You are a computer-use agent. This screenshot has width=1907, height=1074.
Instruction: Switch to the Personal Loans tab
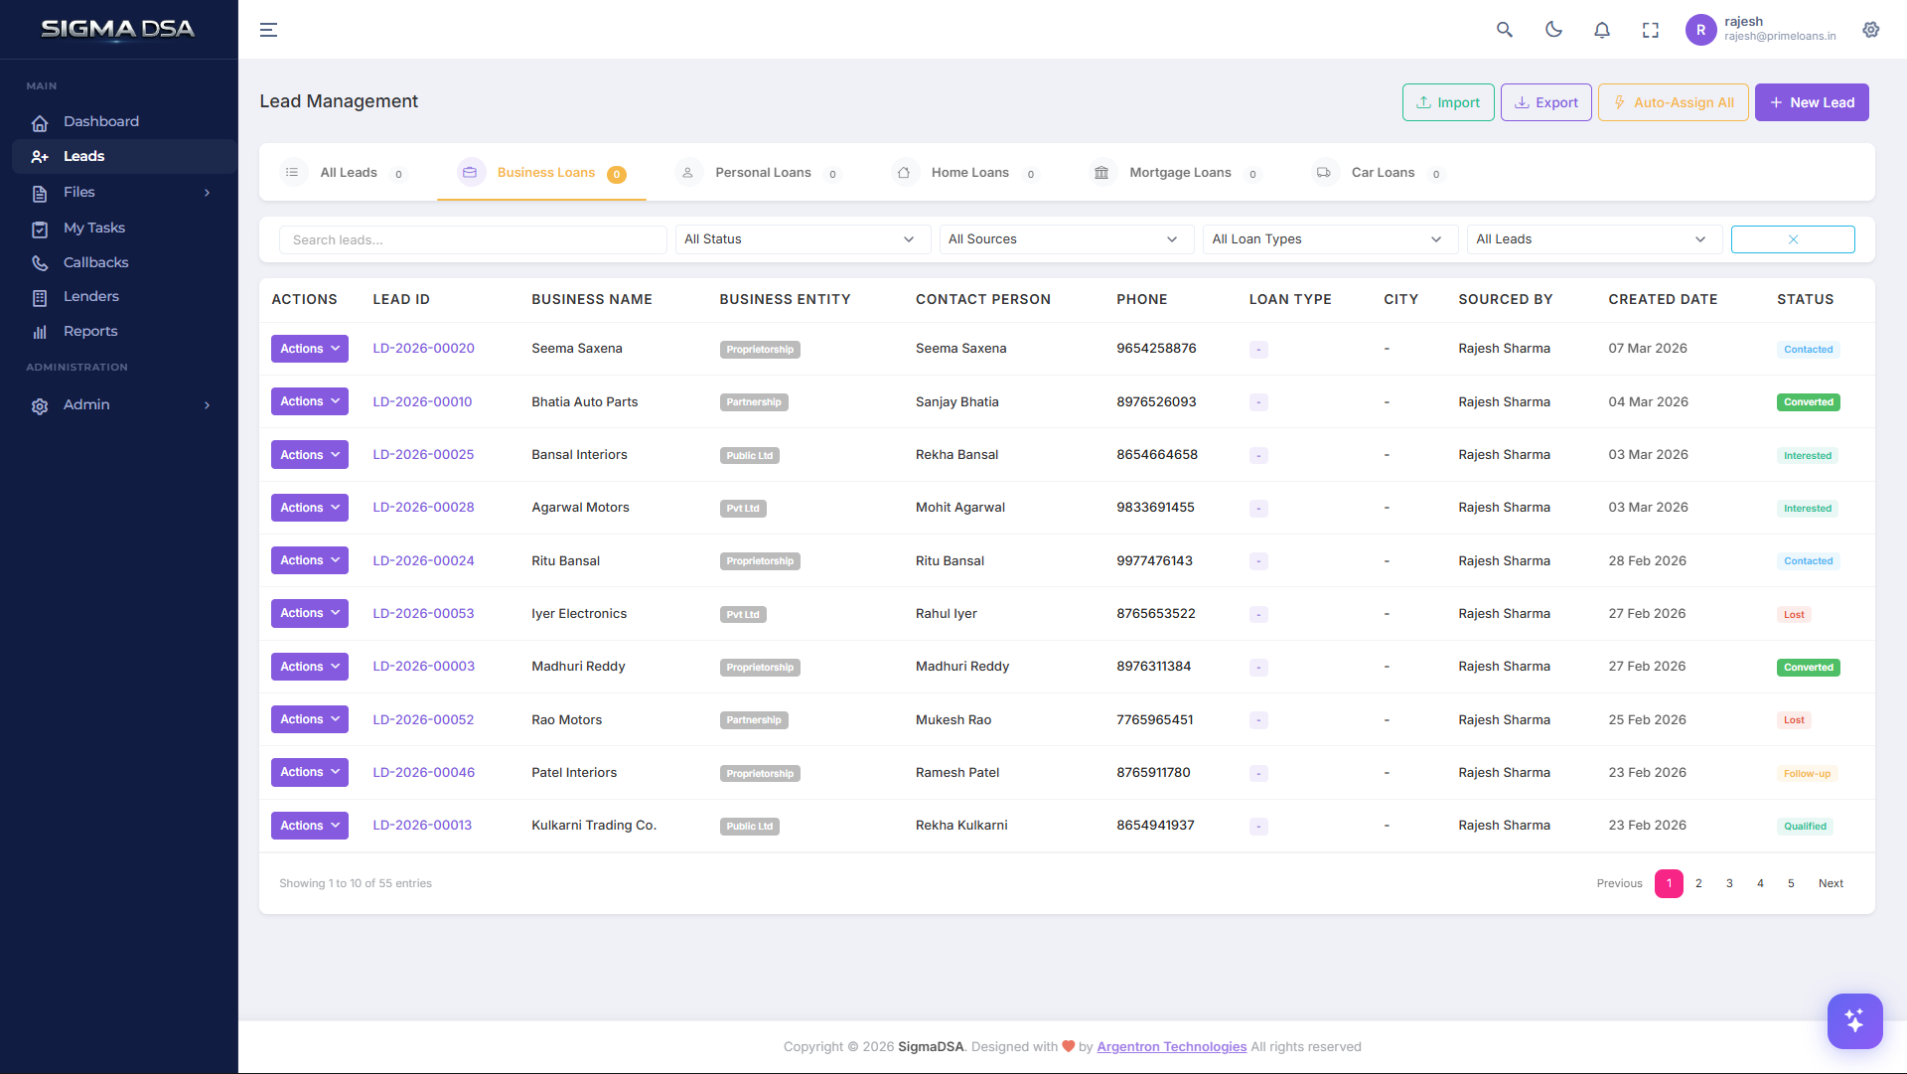click(763, 172)
